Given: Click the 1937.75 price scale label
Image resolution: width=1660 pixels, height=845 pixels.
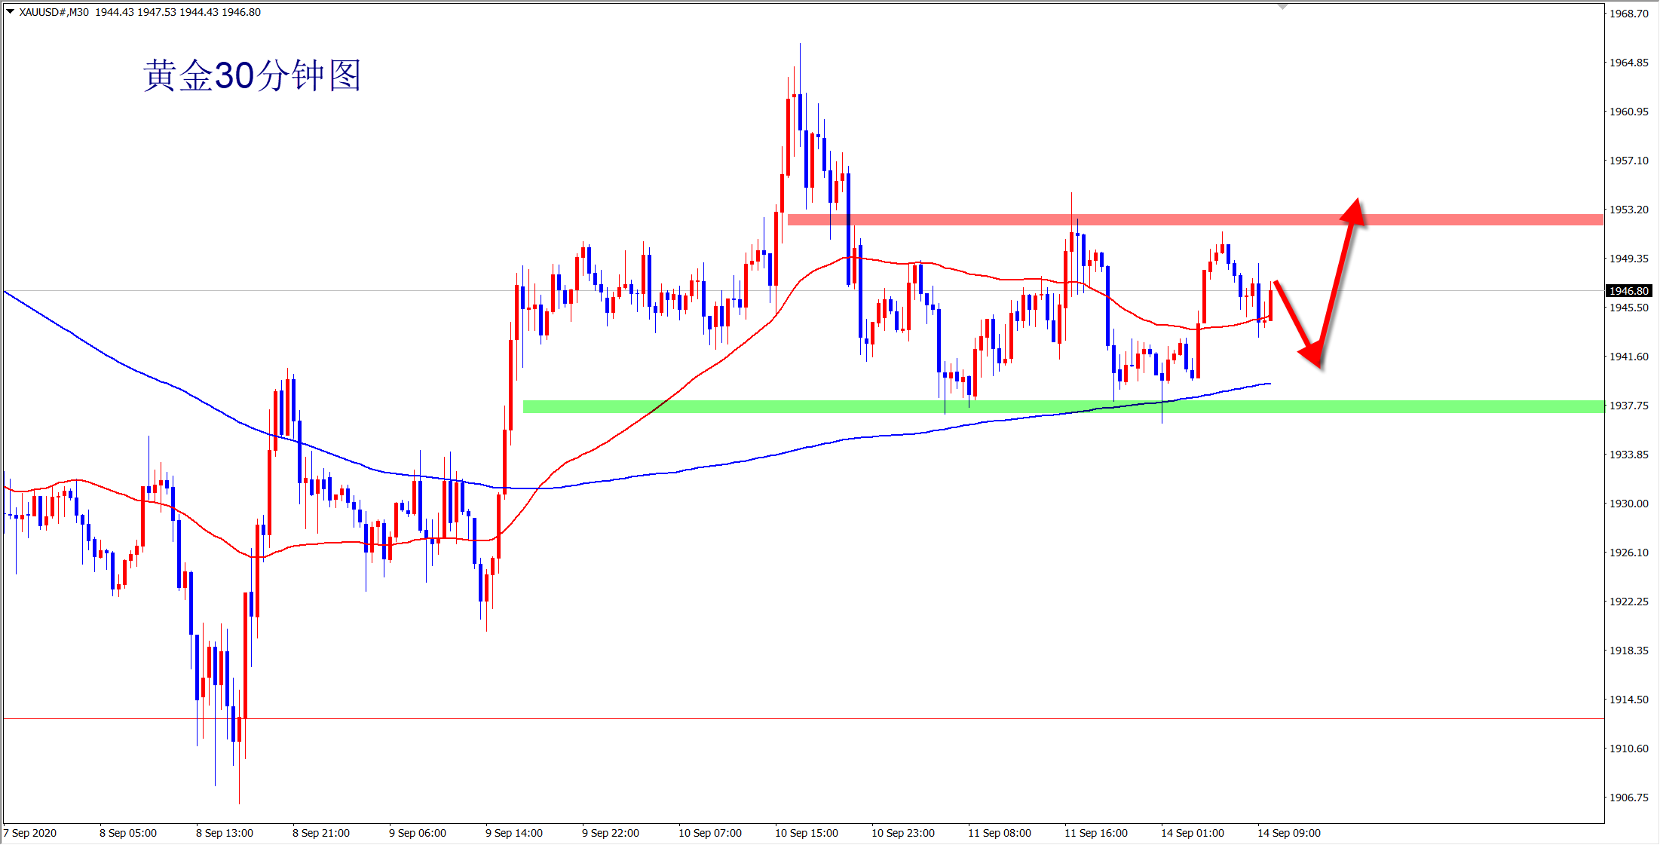Looking at the screenshot, I should [1628, 406].
